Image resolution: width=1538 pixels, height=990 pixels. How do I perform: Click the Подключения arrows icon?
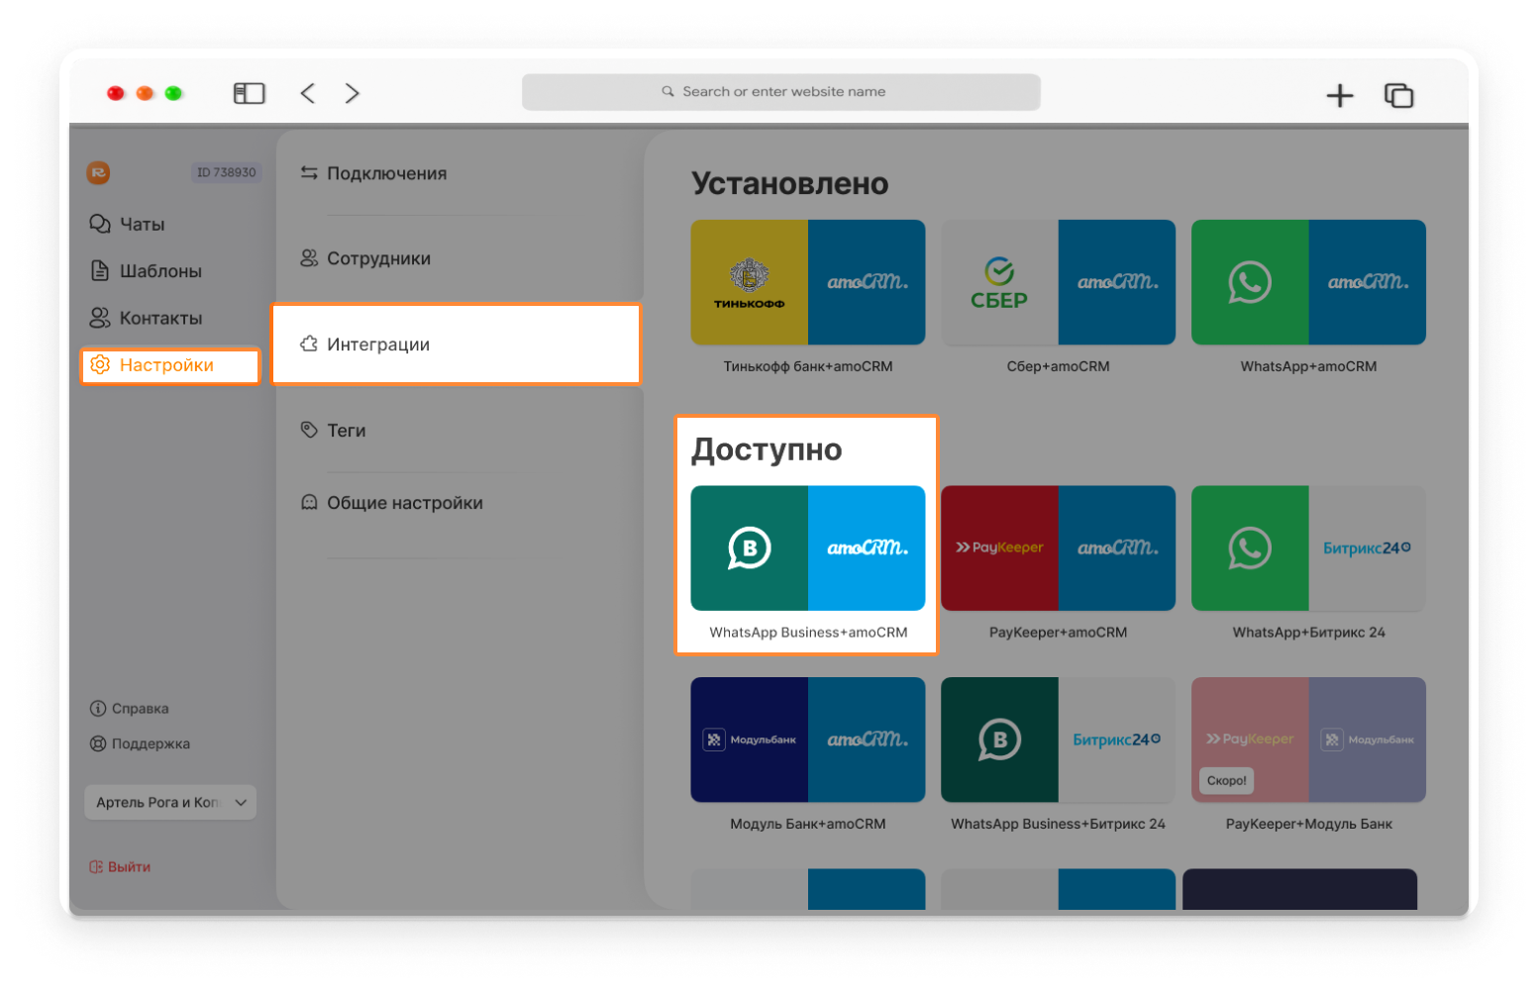[309, 173]
